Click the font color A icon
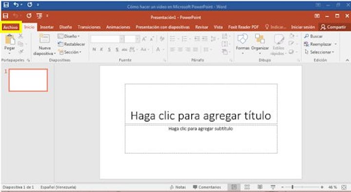Viewport: 351px width, 192px height. click(x=158, y=49)
